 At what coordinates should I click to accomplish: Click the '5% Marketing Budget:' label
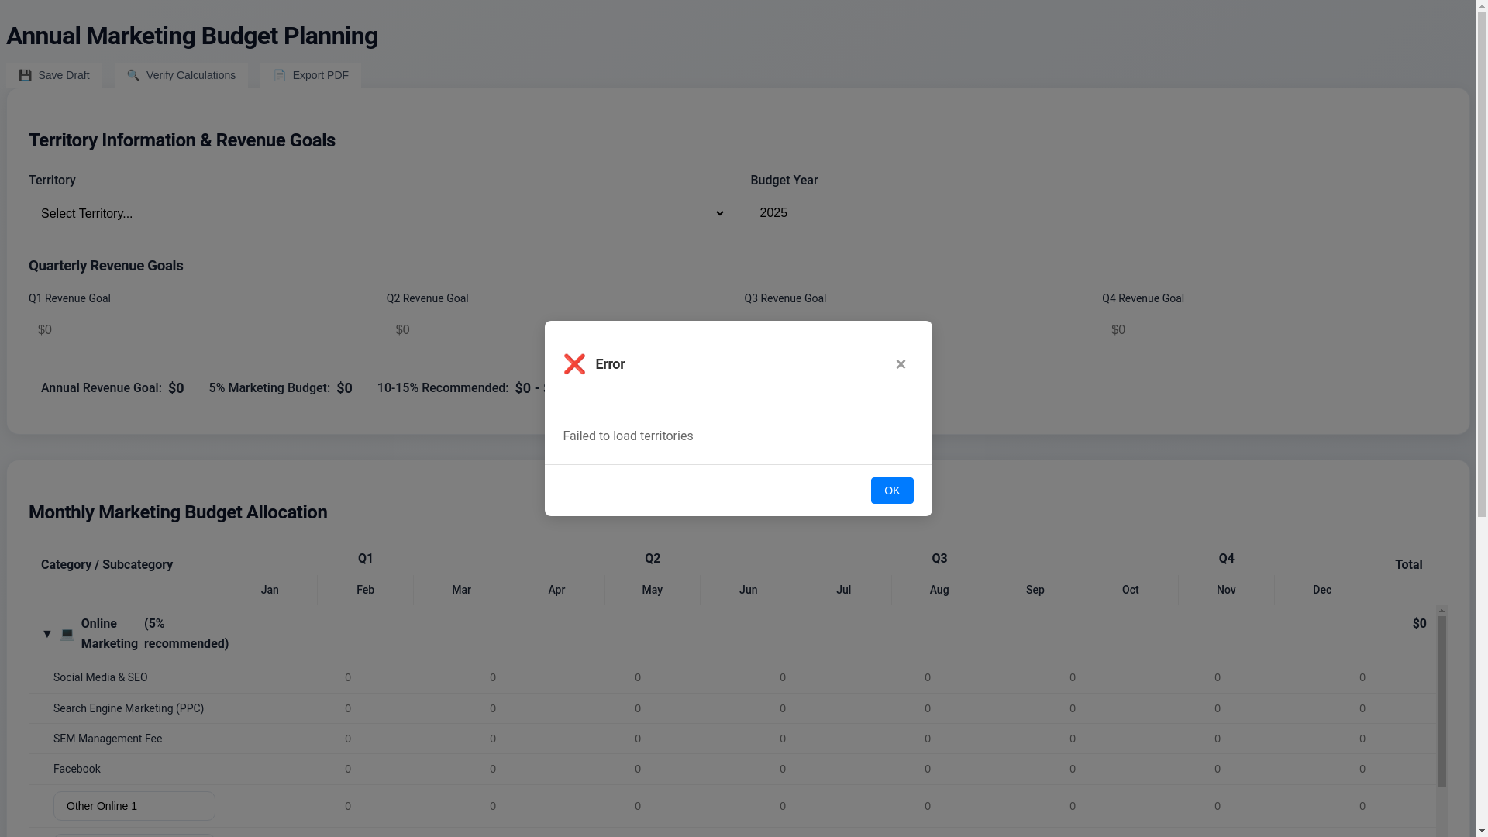(270, 388)
